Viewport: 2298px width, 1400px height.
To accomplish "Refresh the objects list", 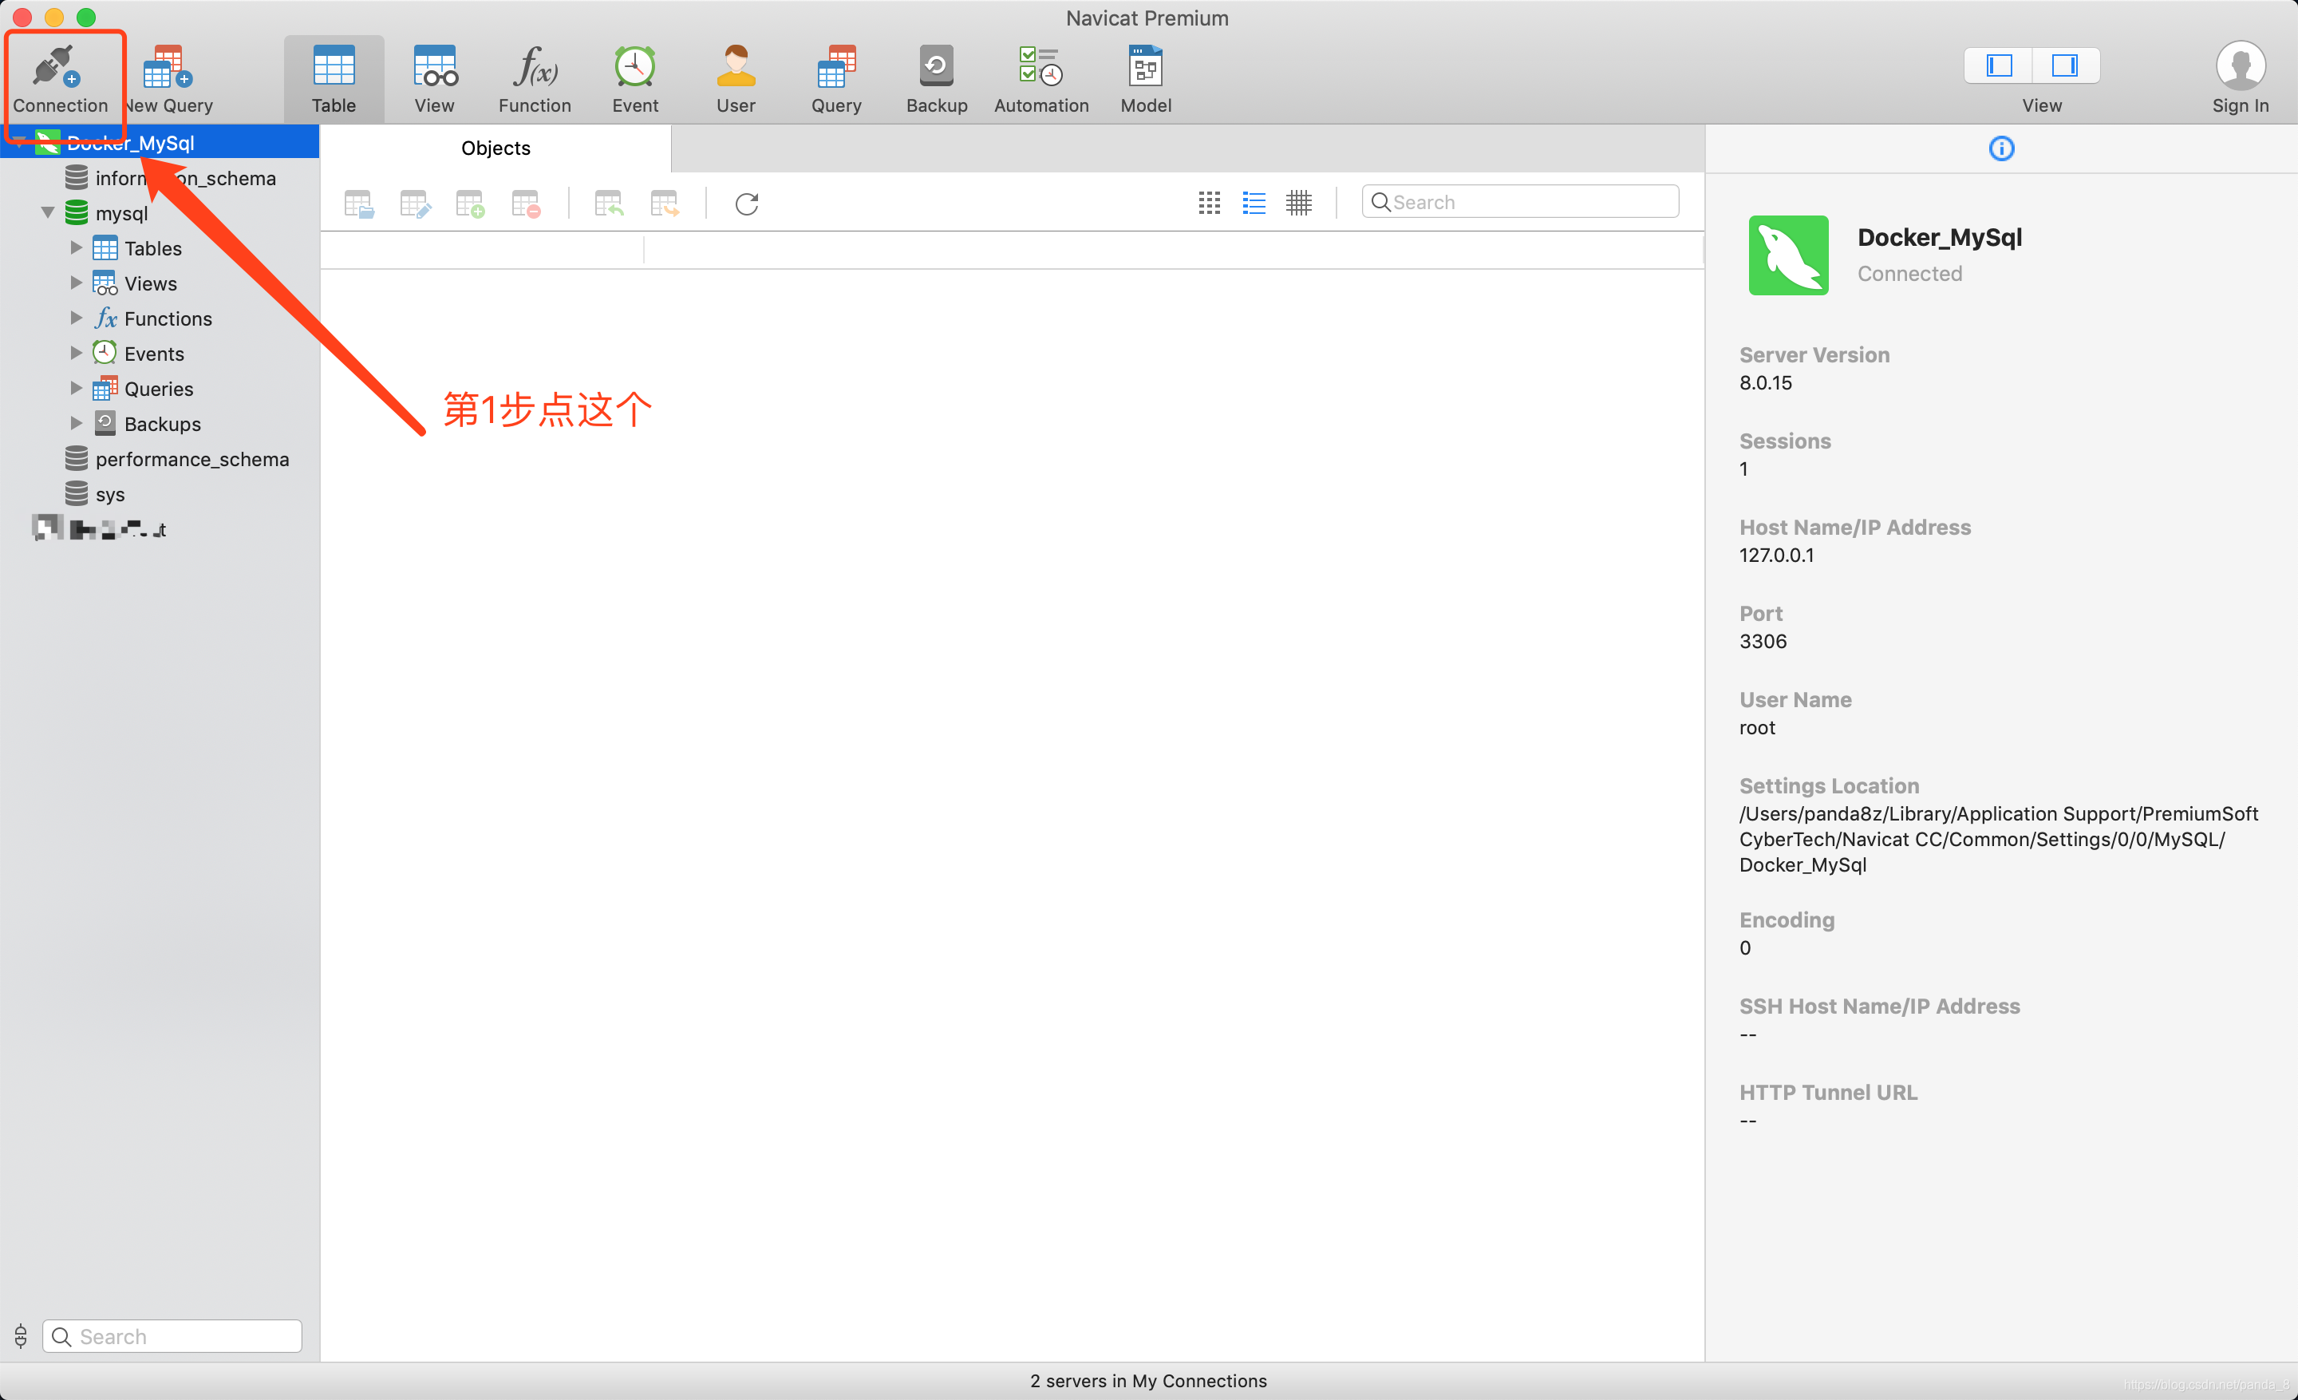I will [x=747, y=204].
